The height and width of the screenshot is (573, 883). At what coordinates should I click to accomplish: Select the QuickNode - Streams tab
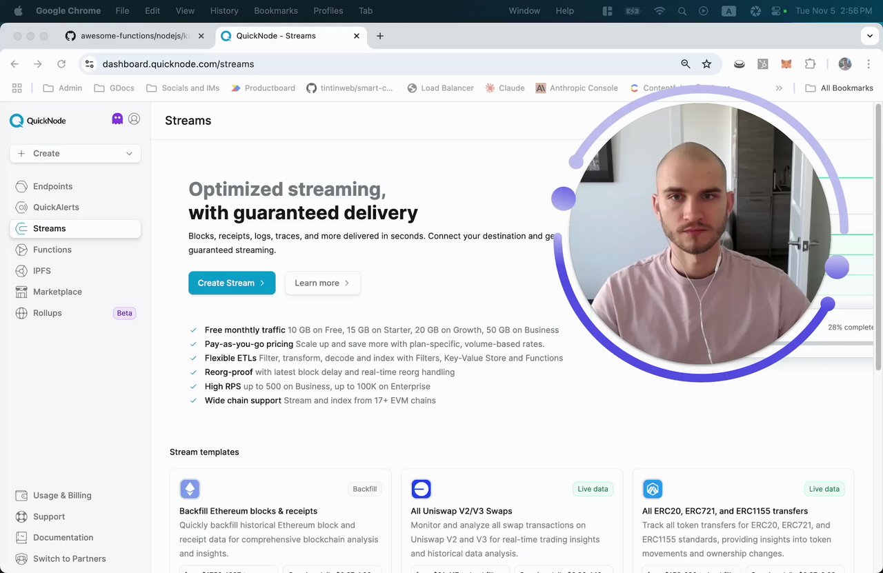click(290, 36)
